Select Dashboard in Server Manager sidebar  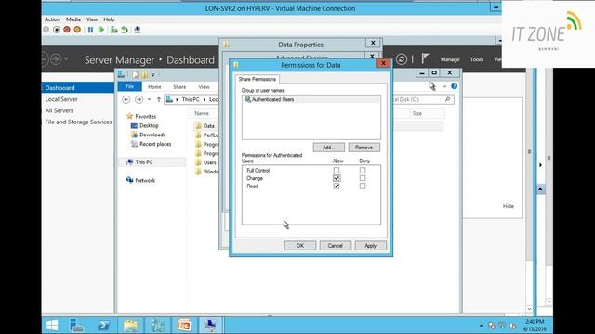pyautogui.click(x=78, y=87)
